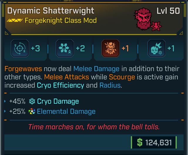188x155 pixels.
Task: Click the red flavor text about the bell
Action: click(94, 127)
